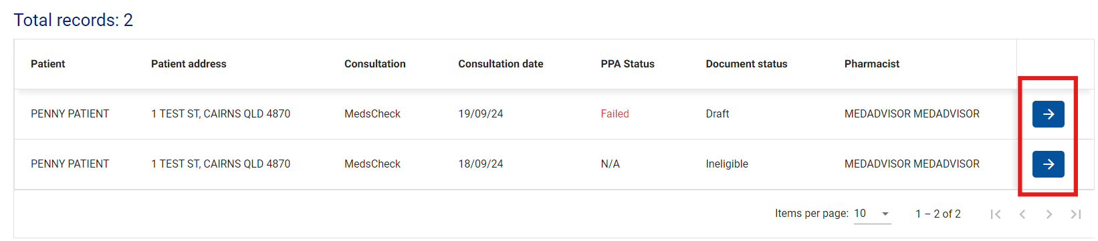
Task: Select the Failed PPA status text
Action: click(x=615, y=114)
